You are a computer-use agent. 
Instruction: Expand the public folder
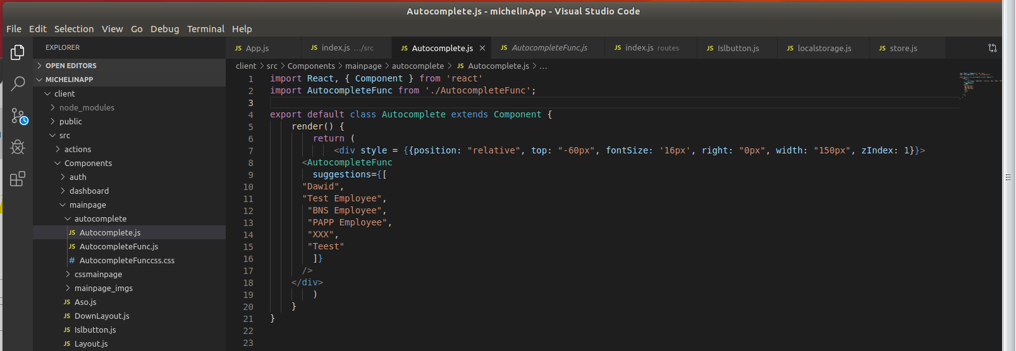52,121
